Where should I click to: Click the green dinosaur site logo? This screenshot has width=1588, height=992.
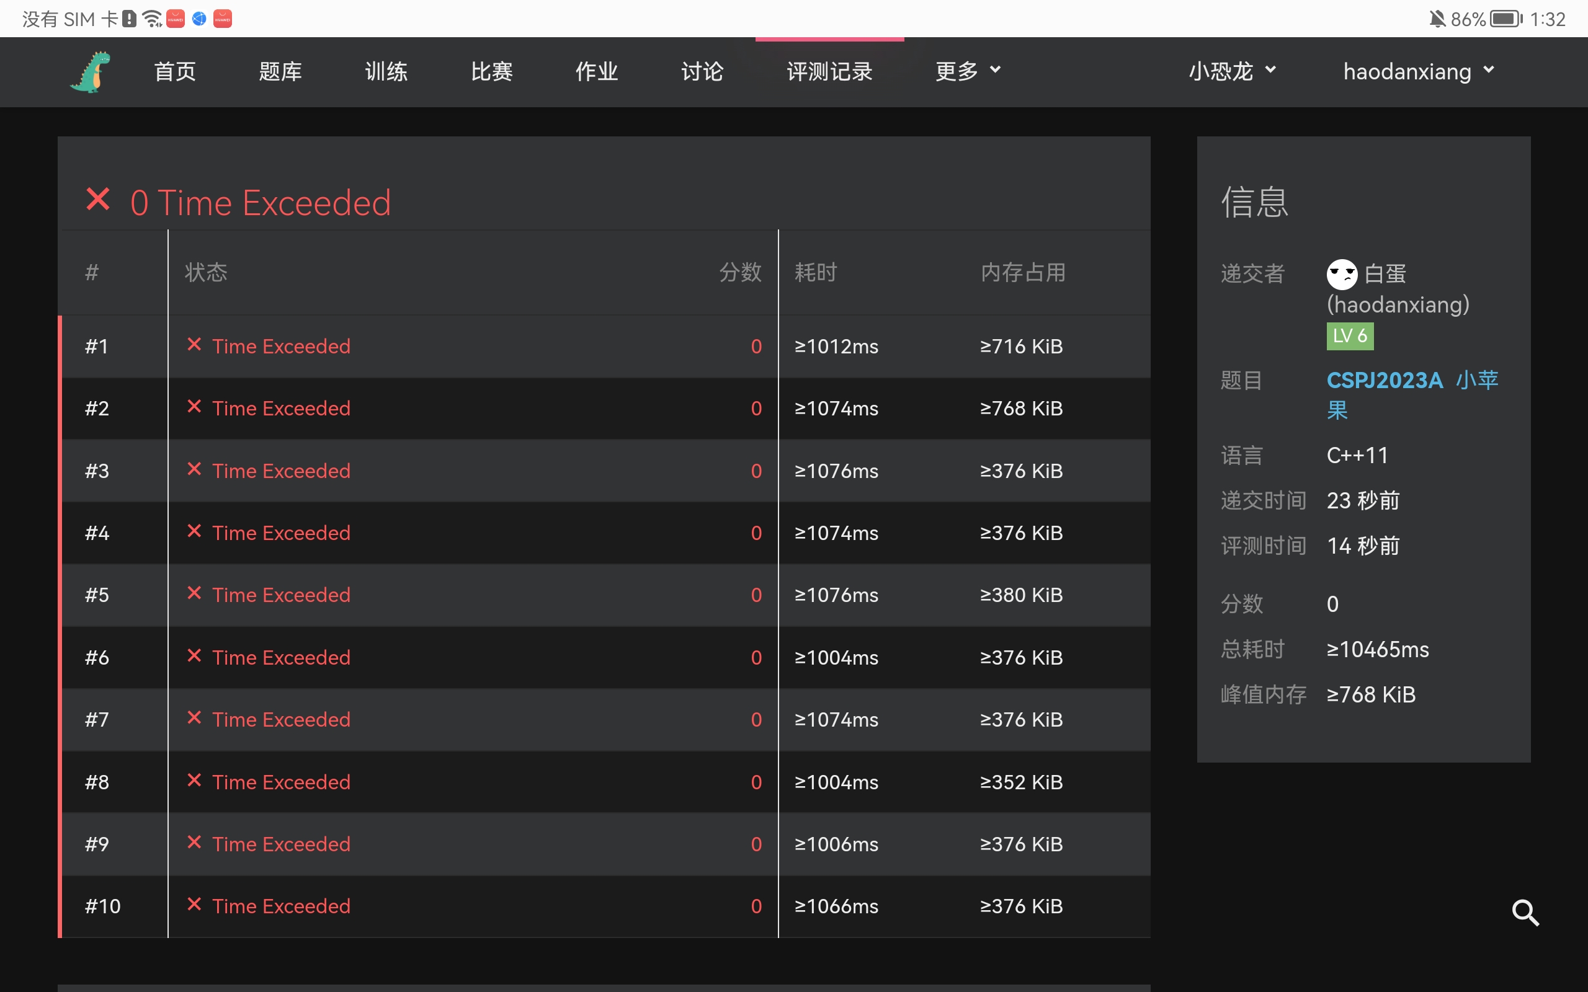click(x=90, y=71)
